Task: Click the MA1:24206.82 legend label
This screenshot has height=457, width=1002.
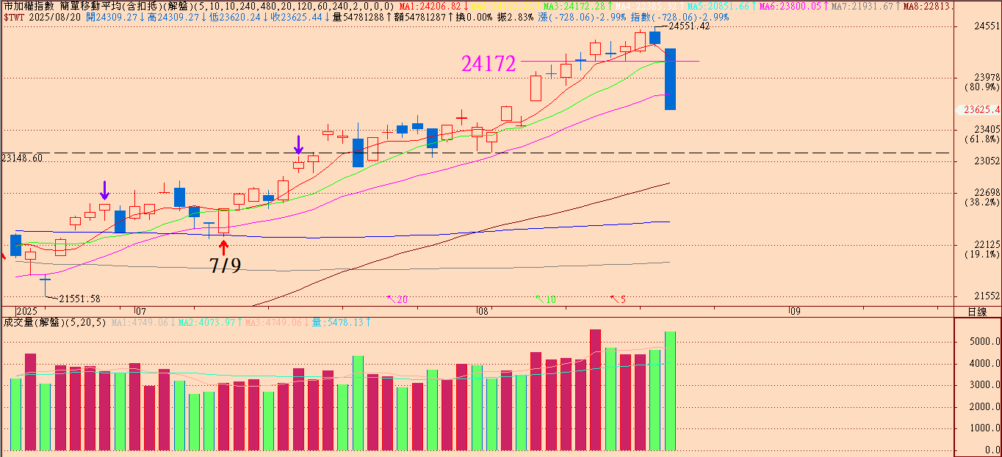Action: 430,6
